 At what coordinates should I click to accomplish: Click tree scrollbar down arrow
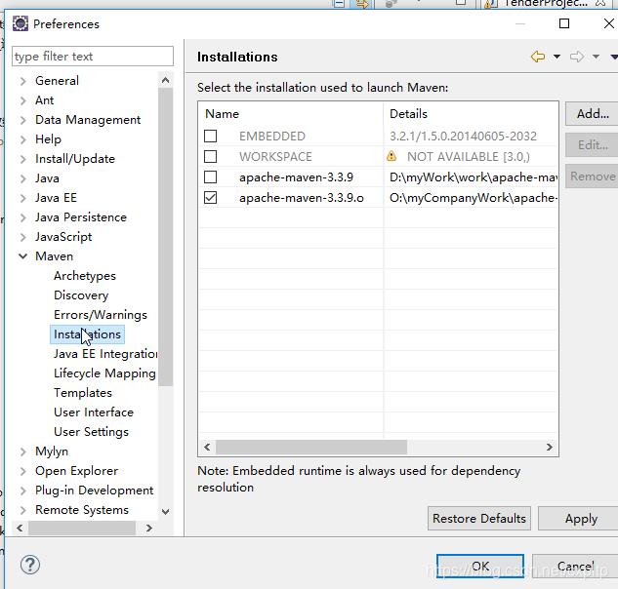pos(166,511)
